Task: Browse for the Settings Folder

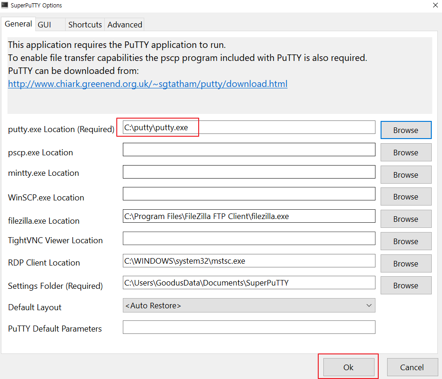Action: tap(406, 285)
